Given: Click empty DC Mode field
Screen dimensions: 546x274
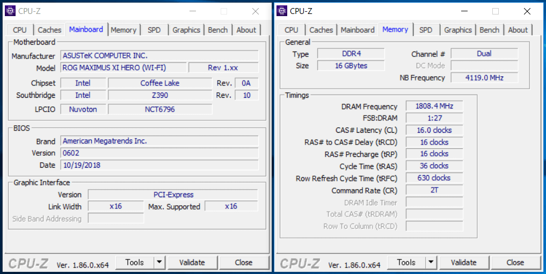Looking at the screenshot, I should [x=484, y=66].
